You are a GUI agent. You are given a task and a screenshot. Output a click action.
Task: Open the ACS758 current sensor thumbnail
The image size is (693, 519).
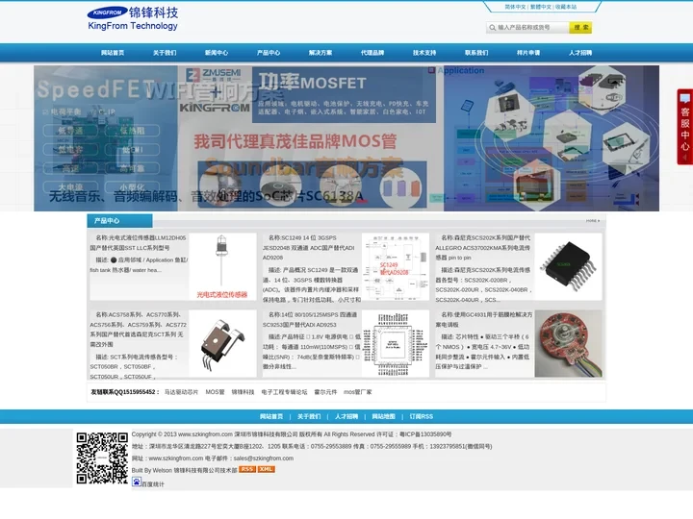click(222, 343)
